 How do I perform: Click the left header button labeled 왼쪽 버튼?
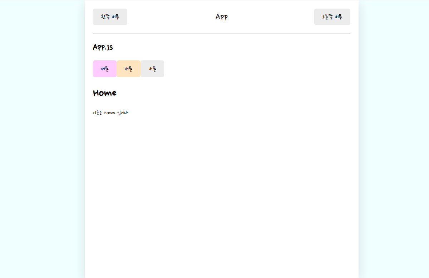coord(110,16)
